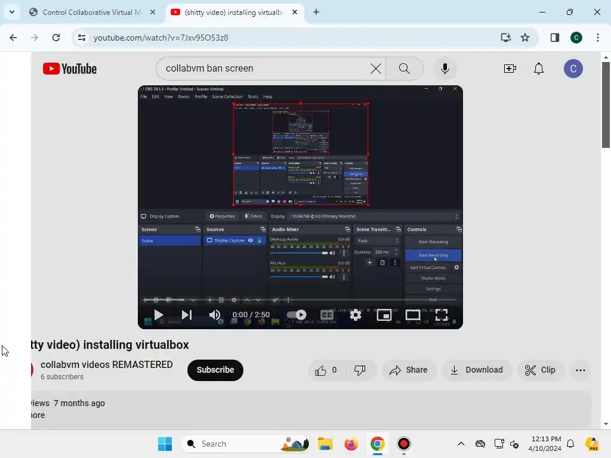Image resolution: width=611 pixels, height=458 pixels.
Task: Install app from address bar icon
Action: [x=506, y=38]
